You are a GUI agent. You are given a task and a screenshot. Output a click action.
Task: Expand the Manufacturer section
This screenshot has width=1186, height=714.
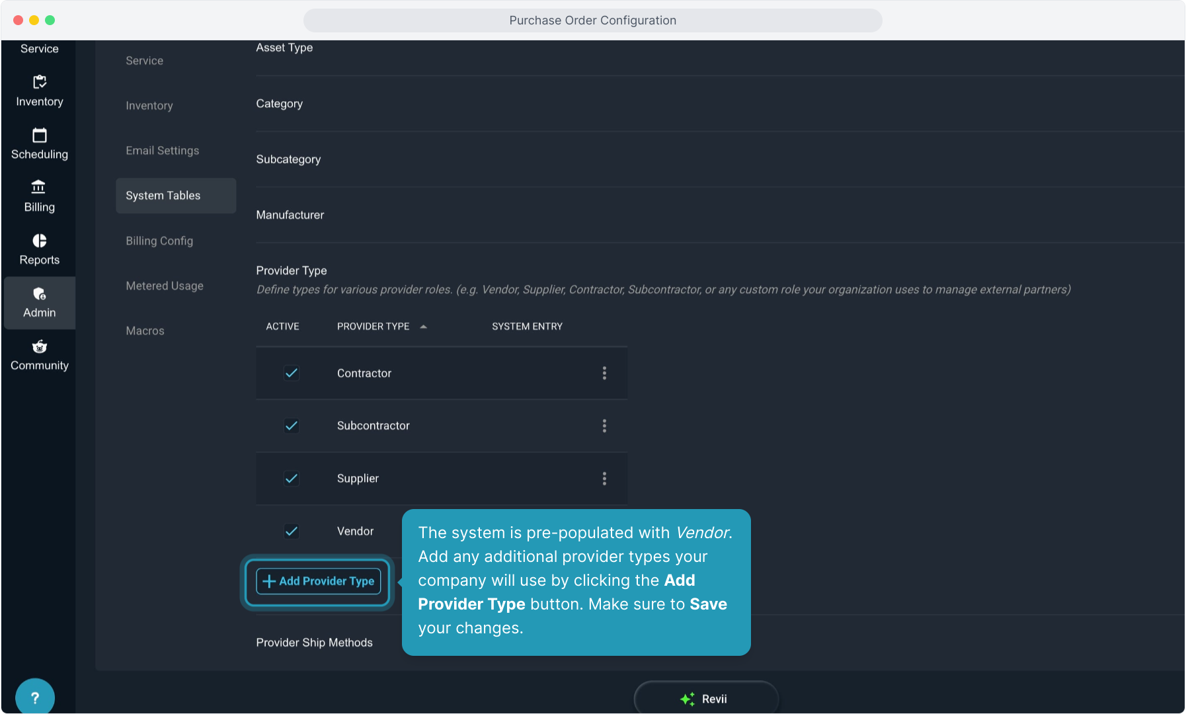pos(290,215)
